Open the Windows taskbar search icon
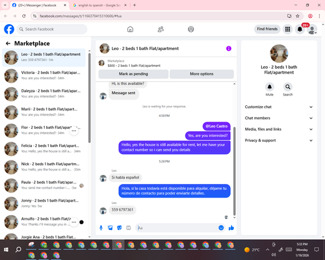Viewport: 325px width, 260px height. [x=18, y=250]
